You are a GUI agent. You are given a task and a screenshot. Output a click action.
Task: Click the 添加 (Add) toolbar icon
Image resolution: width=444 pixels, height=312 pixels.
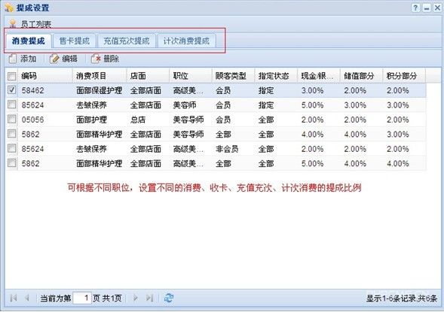click(13, 59)
